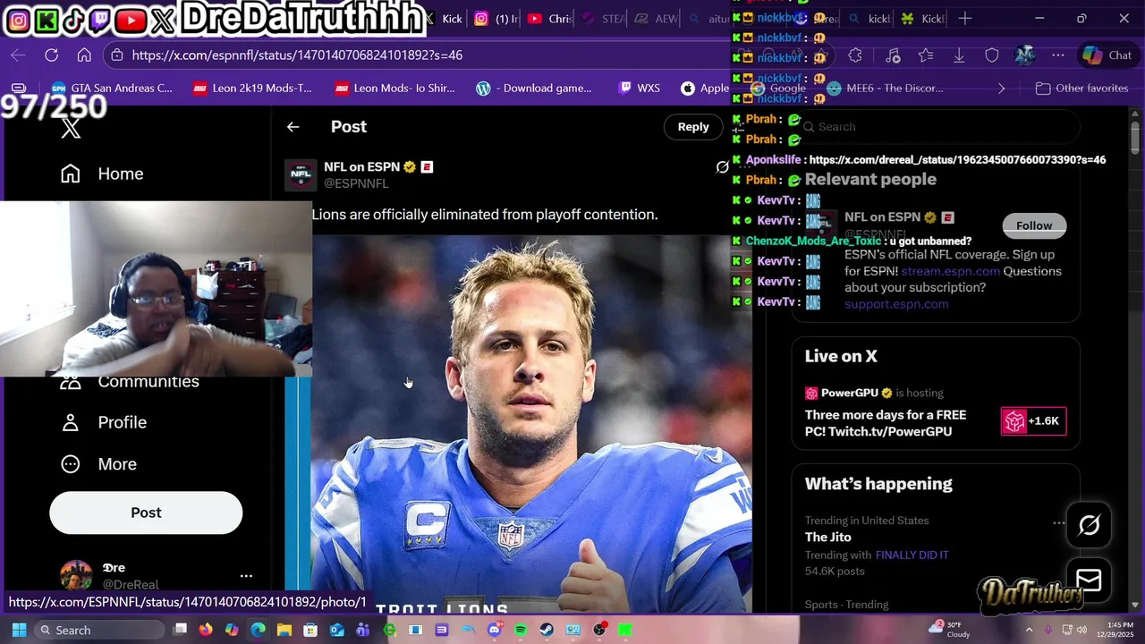View site information icon in address bar

click(x=116, y=55)
